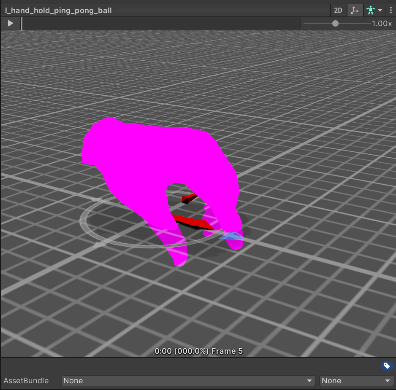
Task: Toggle 2D preview mode
Action: tap(338, 11)
